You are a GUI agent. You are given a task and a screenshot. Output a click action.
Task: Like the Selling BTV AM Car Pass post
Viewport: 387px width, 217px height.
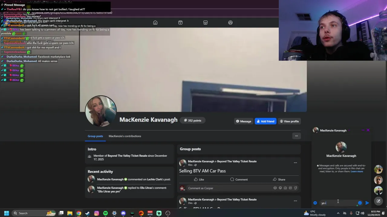[x=199, y=179]
